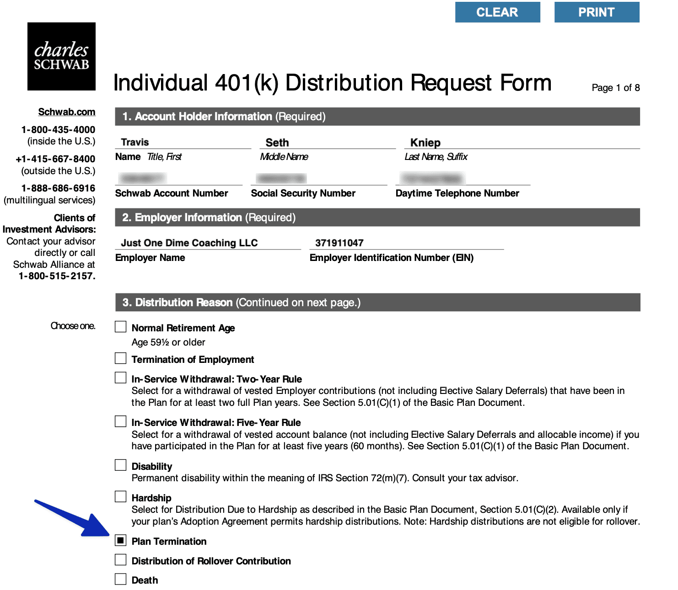Image resolution: width=678 pixels, height=590 pixels.
Task: Click the phone number +1-415-667-8400
Action: point(55,159)
